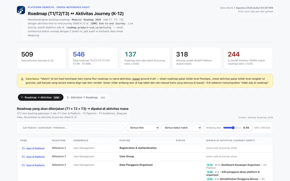The image size is (290, 181).
Task: Click 'belum ada di journey sheet' in Registration row
Action: point(222,148)
